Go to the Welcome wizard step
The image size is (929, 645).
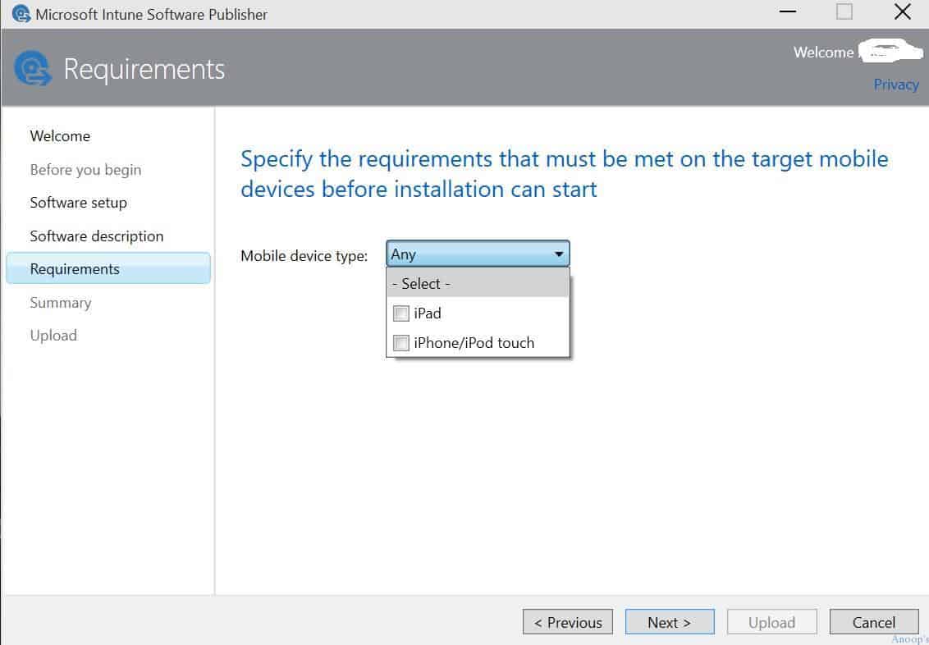61,136
